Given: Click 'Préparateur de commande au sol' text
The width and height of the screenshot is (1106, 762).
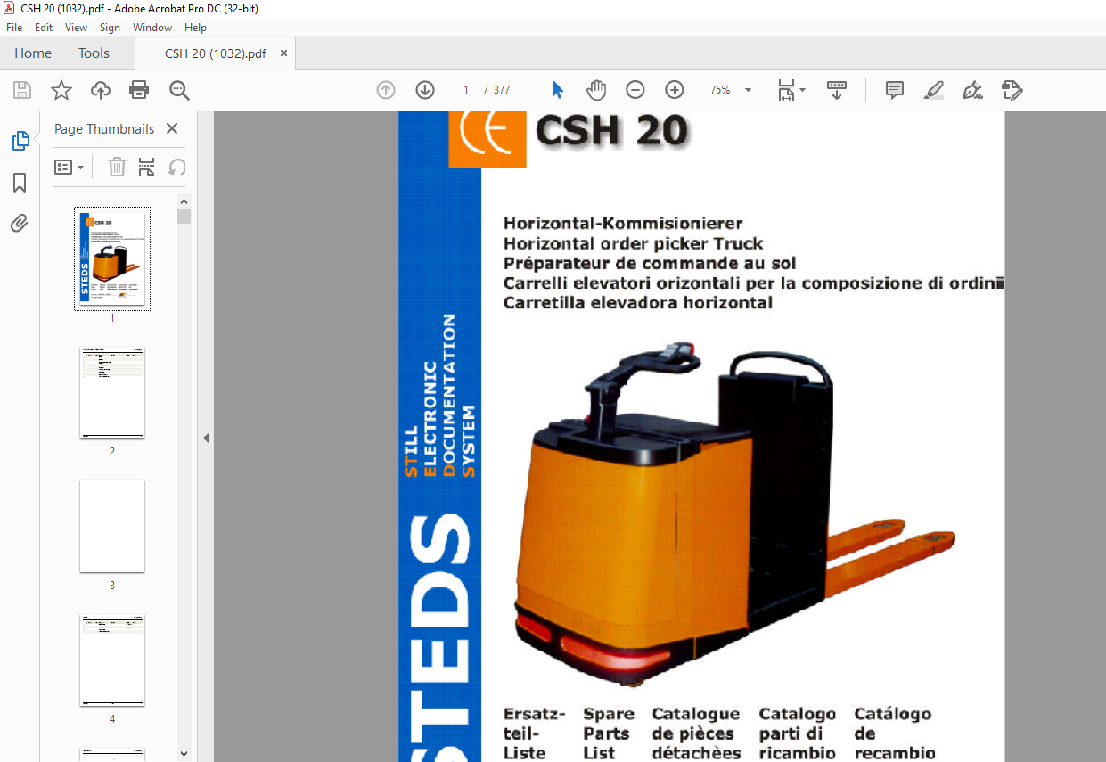Looking at the screenshot, I should [x=650, y=263].
